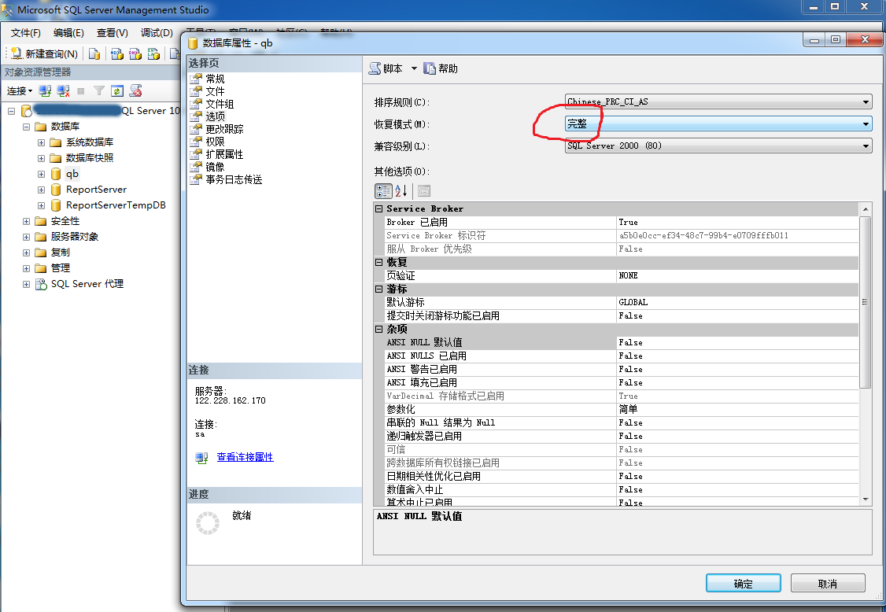Sort the property grid alphabetically

pos(401,191)
